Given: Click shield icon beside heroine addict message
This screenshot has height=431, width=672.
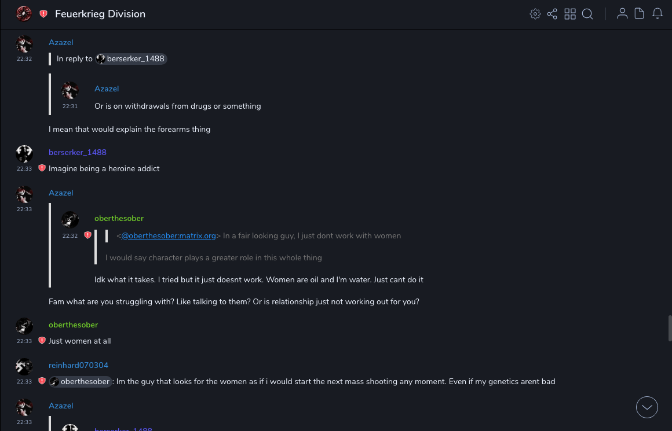Looking at the screenshot, I should coord(42,168).
